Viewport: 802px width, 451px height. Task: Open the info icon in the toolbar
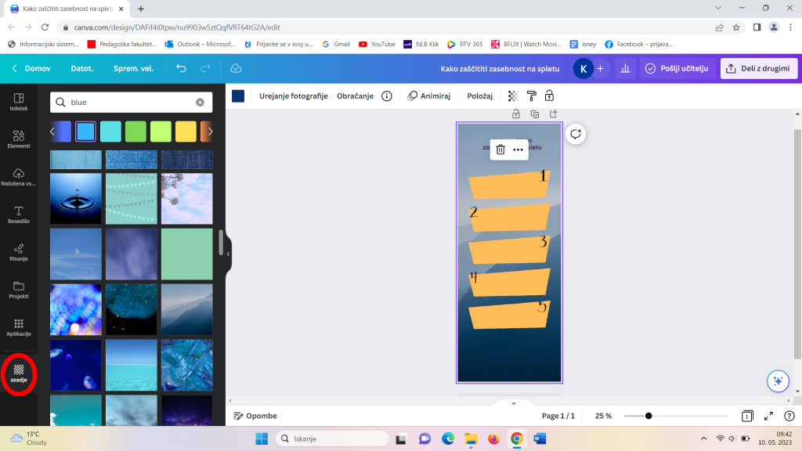coord(387,96)
